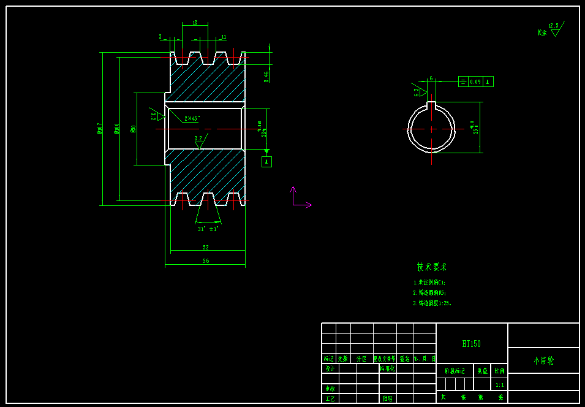585x407 pixels.
Task: Select the 3.2 roughness symbol in bore
Action: (200, 142)
